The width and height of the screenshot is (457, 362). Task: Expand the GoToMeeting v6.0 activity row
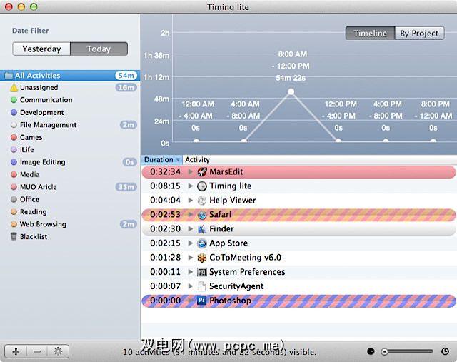pos(191,258)
